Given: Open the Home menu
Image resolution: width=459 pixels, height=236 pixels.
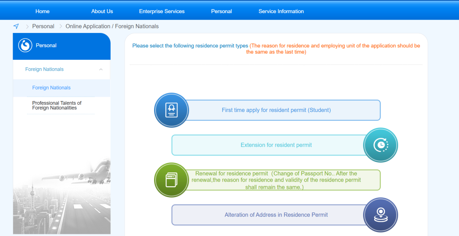Looking at the screenshot, I should 42,11.
